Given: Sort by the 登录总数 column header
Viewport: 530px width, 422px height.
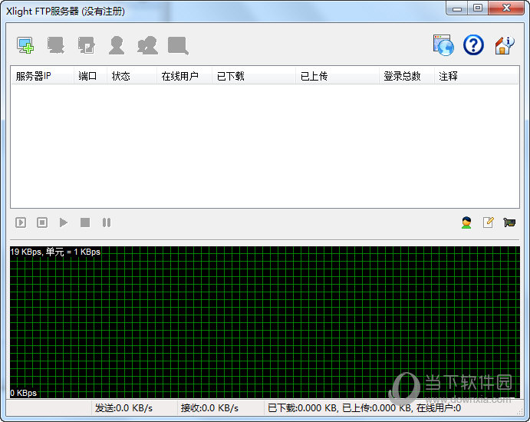Looking at the screenshot, I should [407, 76].
